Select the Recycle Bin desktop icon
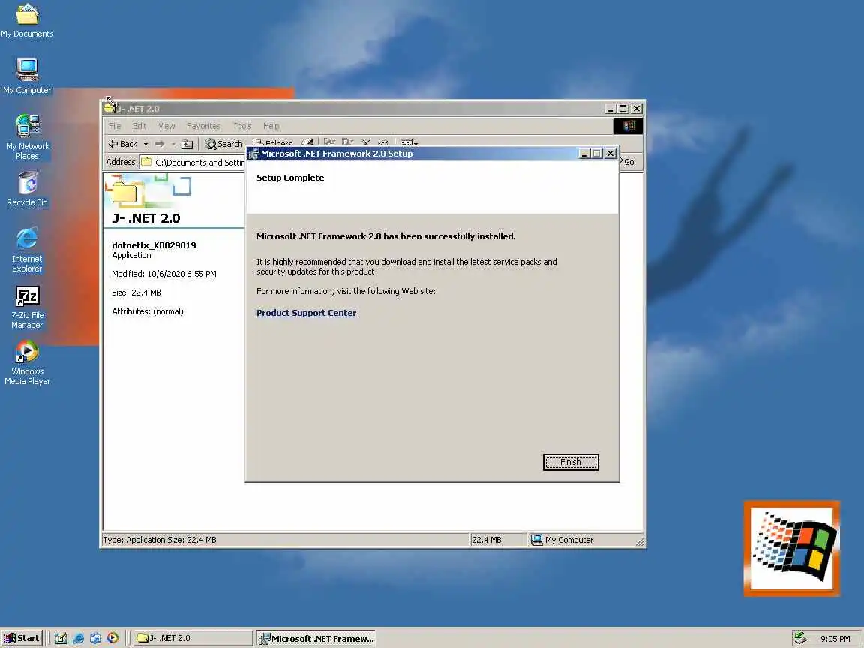This screenshot has width=864, height=648. [x=27, y=189]
